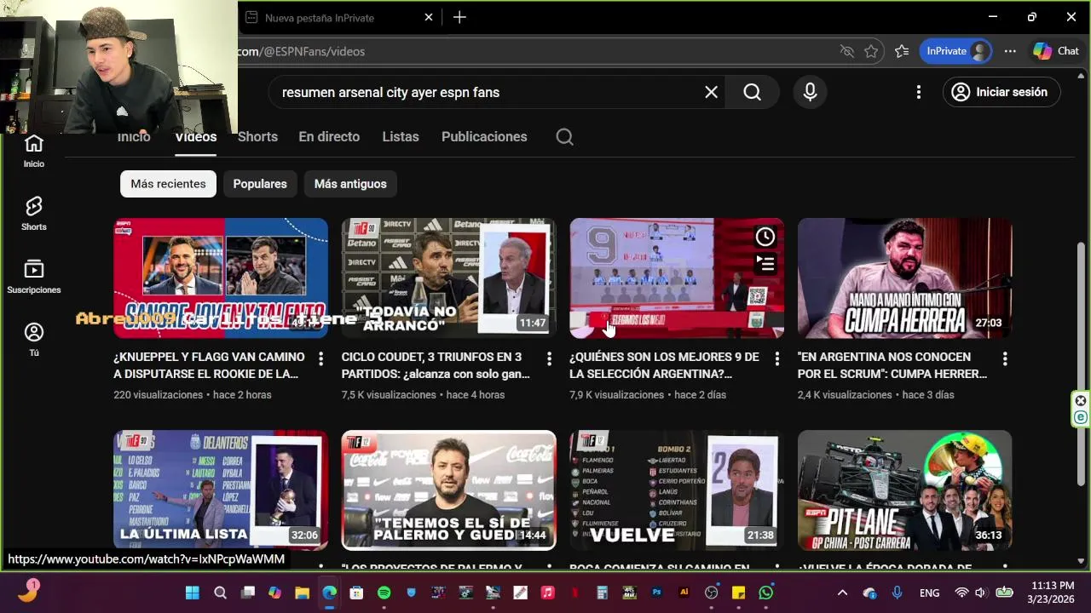1091x613 pixels.
Task: Open the Edge favorites list icon
Action: point(901,51)
